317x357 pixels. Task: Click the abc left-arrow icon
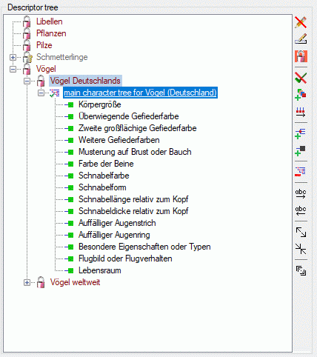click(x=301, y=210)
